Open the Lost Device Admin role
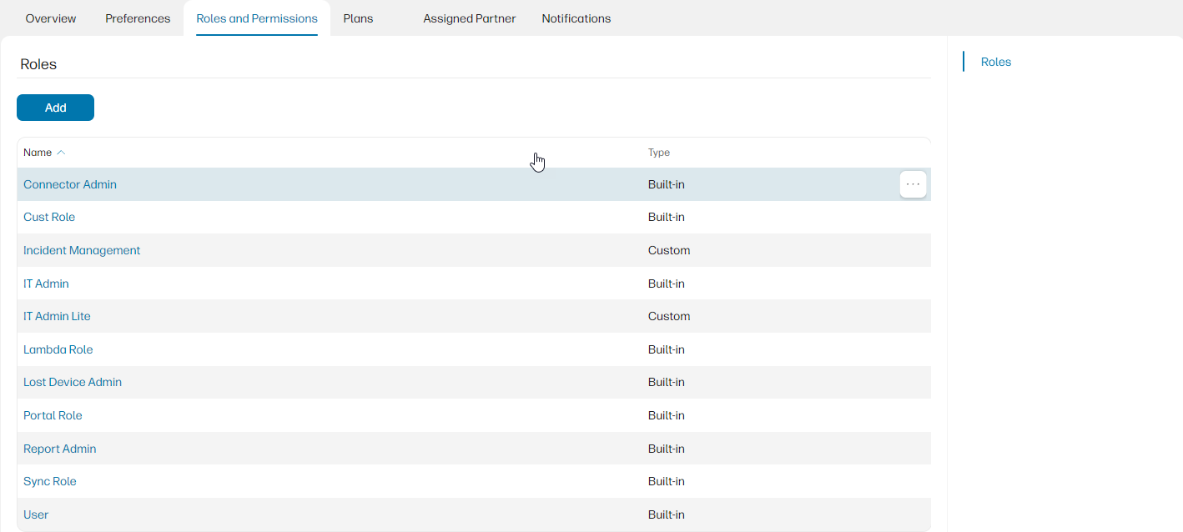The width and height of the screenshot is (1183, 532). click(x=73, y=382)
